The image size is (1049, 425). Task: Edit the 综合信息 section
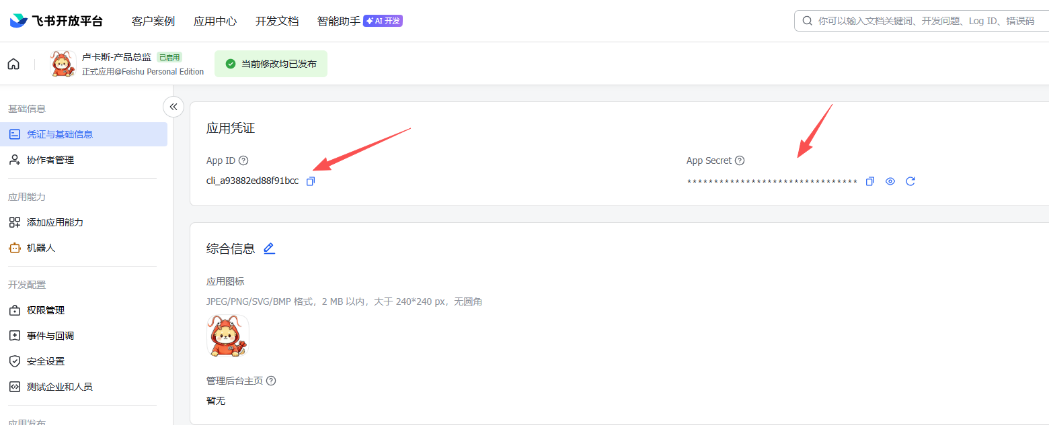pyautogui.click(x=269, y=248)
